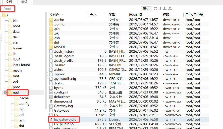This screenshot has width=223, height=129.
Task: Click the left tree vertical scrollbar
Action: [x=46, y=61]
